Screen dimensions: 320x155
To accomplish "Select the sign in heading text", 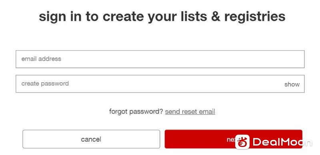I will point(162,17).
